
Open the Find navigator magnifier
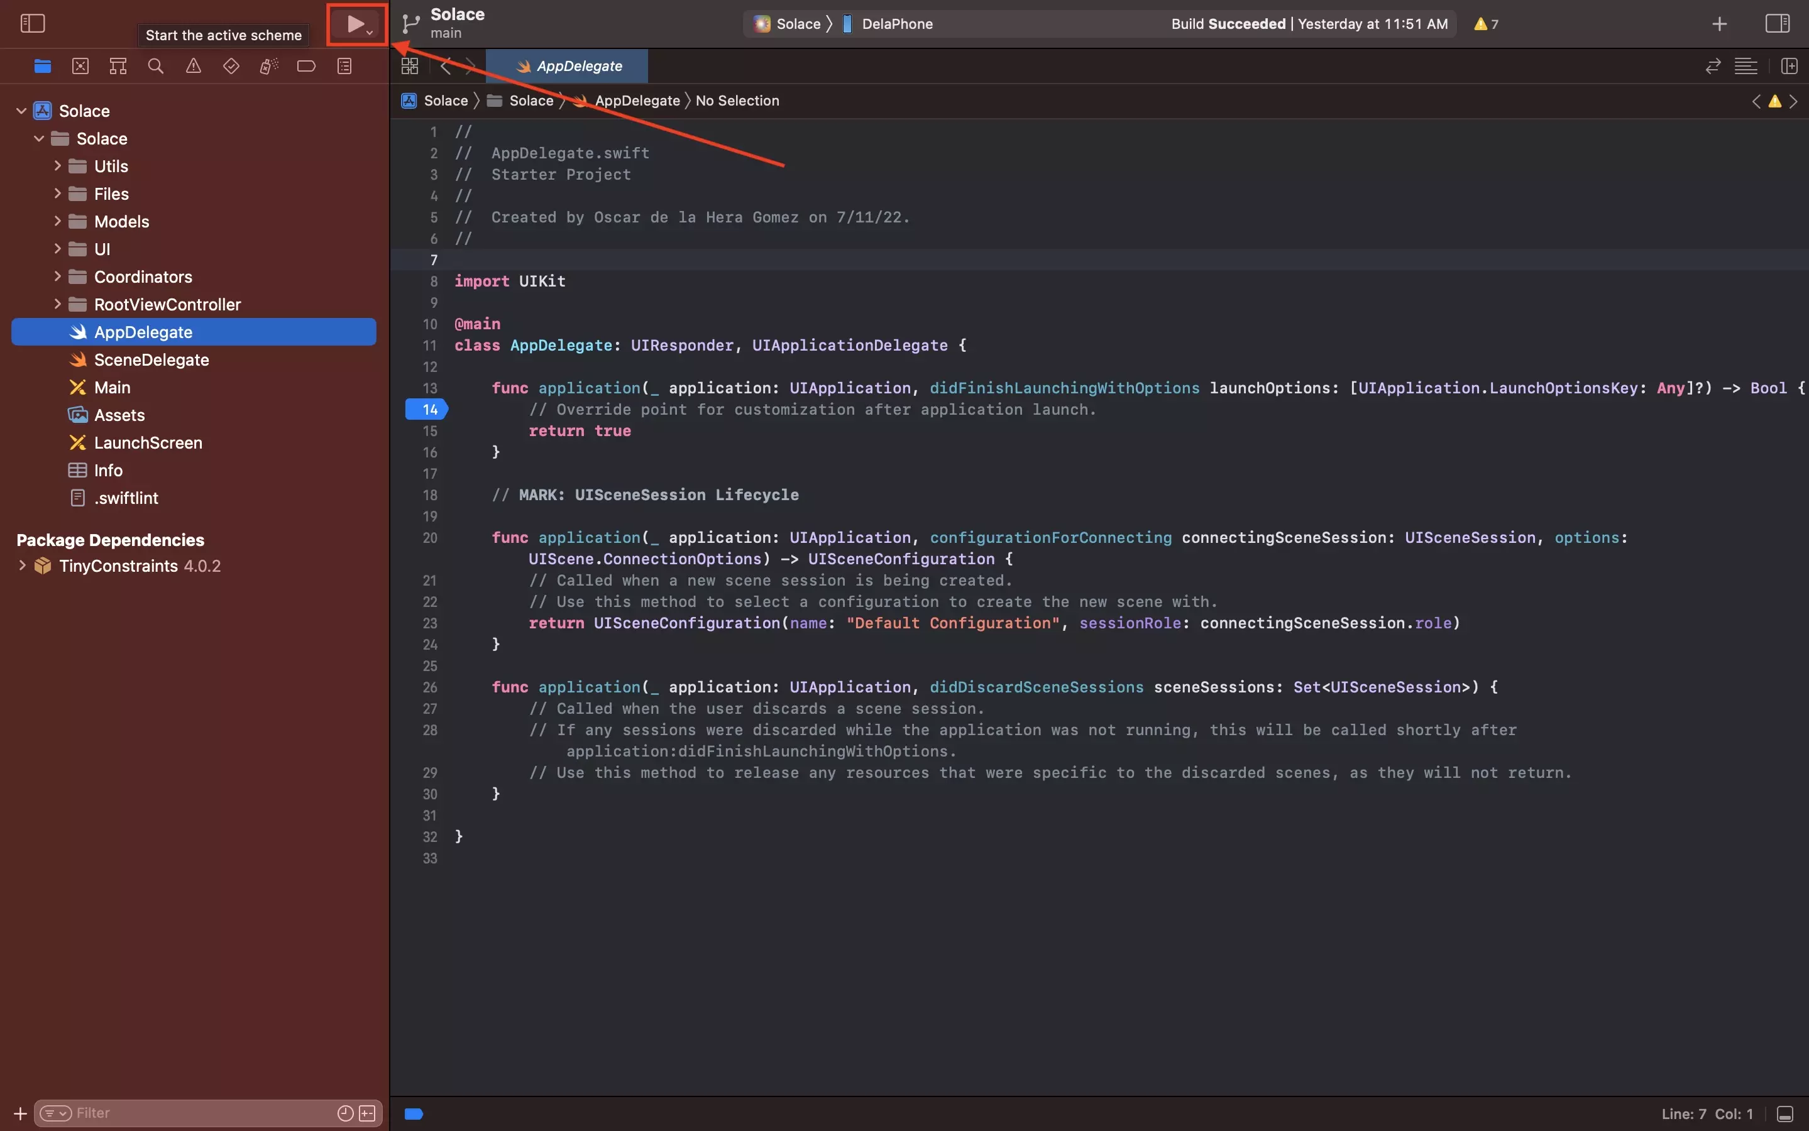pos(156,66)
